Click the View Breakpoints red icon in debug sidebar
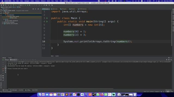174x97 pixels. 3,69
